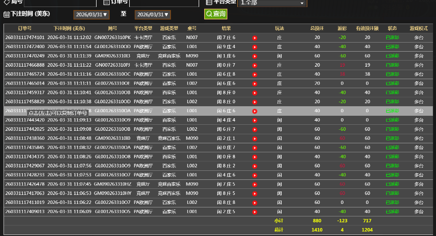Click the 状态 column header

[392, 28]
